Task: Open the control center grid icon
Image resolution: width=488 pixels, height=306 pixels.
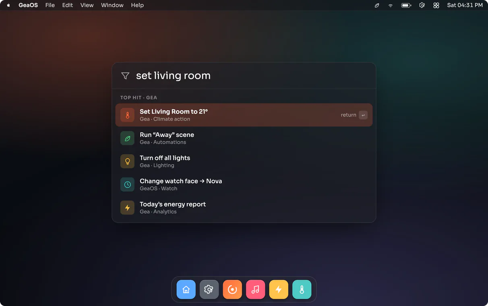Action: click(x=436, y=5)
